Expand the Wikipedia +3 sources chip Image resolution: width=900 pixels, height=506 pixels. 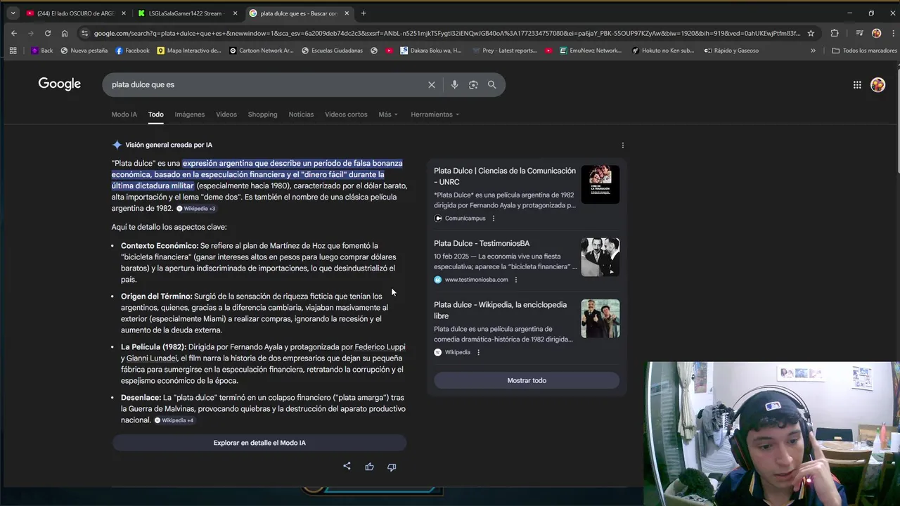(x=196, y=209)
